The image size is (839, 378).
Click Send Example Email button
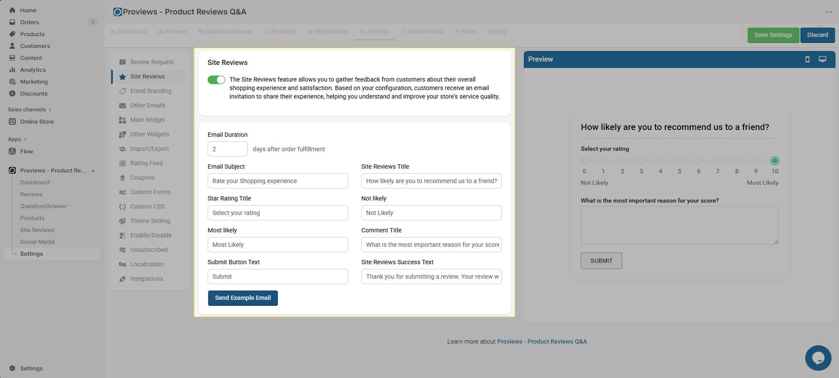point(243,298)
